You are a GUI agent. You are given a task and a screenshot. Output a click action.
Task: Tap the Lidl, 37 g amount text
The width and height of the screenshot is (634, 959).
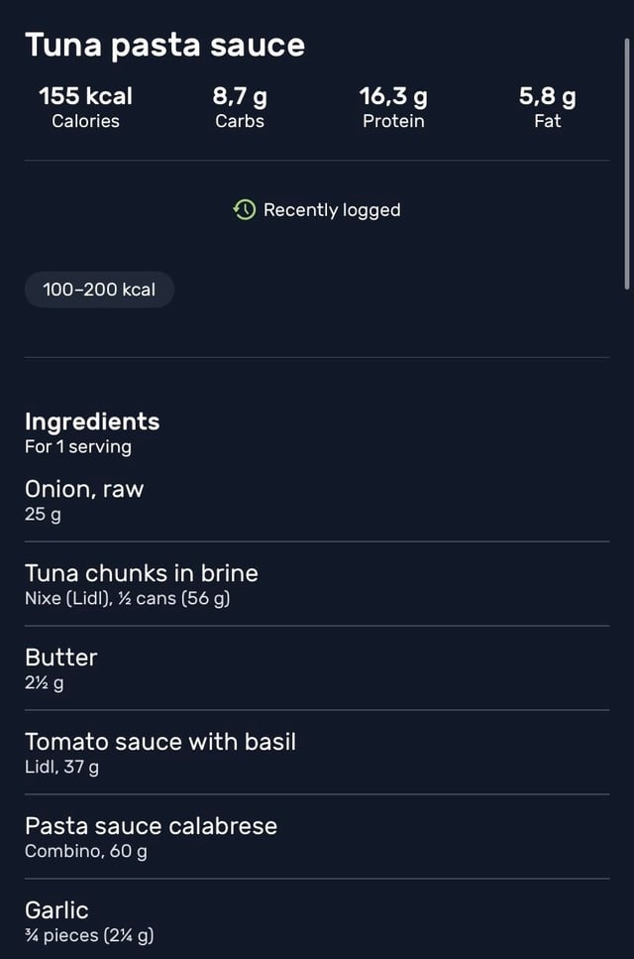click(x=61, y=767)
